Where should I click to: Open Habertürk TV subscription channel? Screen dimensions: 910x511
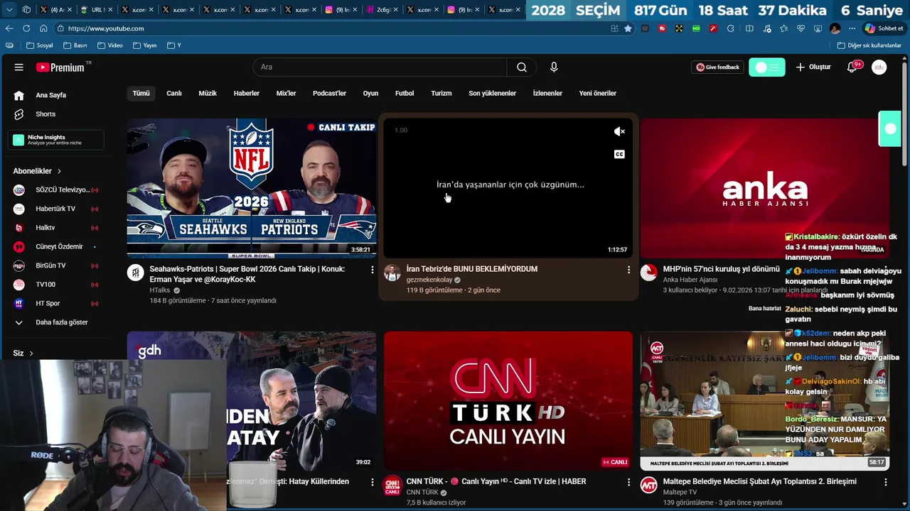click(x=56, y=209)
